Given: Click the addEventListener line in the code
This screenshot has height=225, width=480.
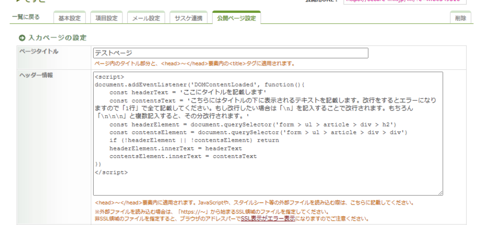Looking at the screenshot, I should click(x=199, y=85).
